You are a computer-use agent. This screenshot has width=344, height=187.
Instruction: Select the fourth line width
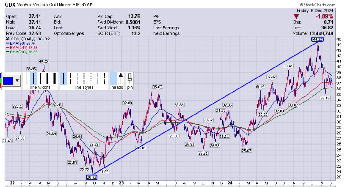point(47,78)
